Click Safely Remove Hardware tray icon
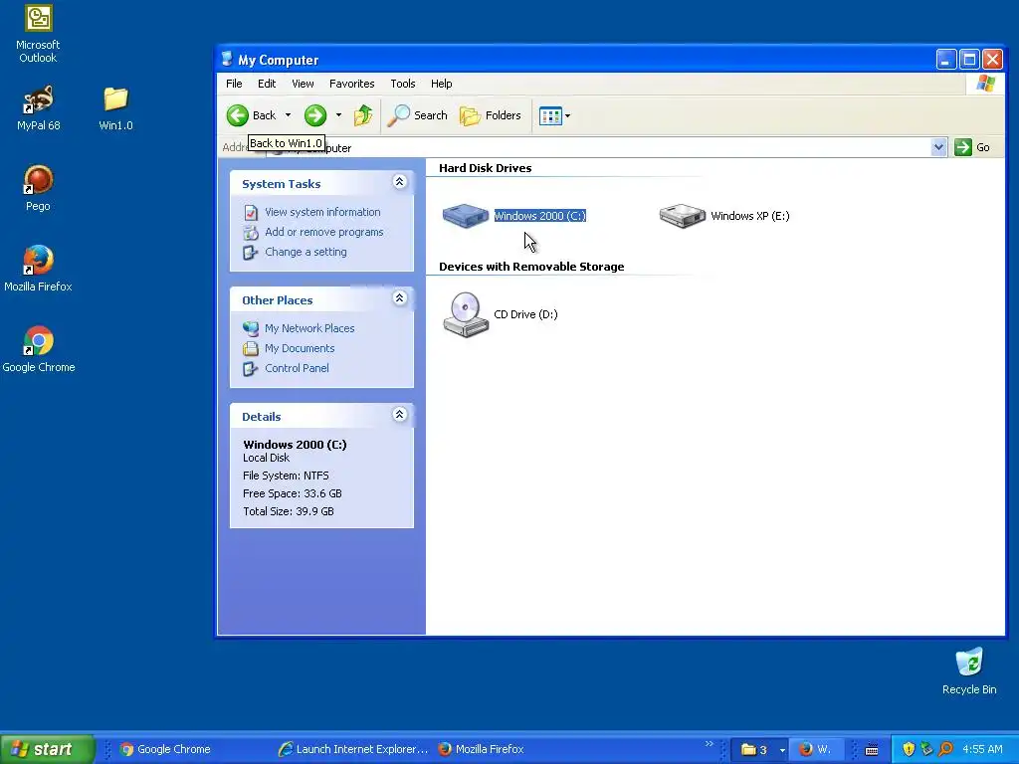Viewport: 1019px width, 764px height. pyautogui.click(x=926, y=749)
